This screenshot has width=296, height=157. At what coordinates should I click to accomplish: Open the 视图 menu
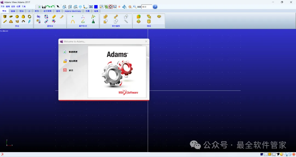tap(13, 7)
